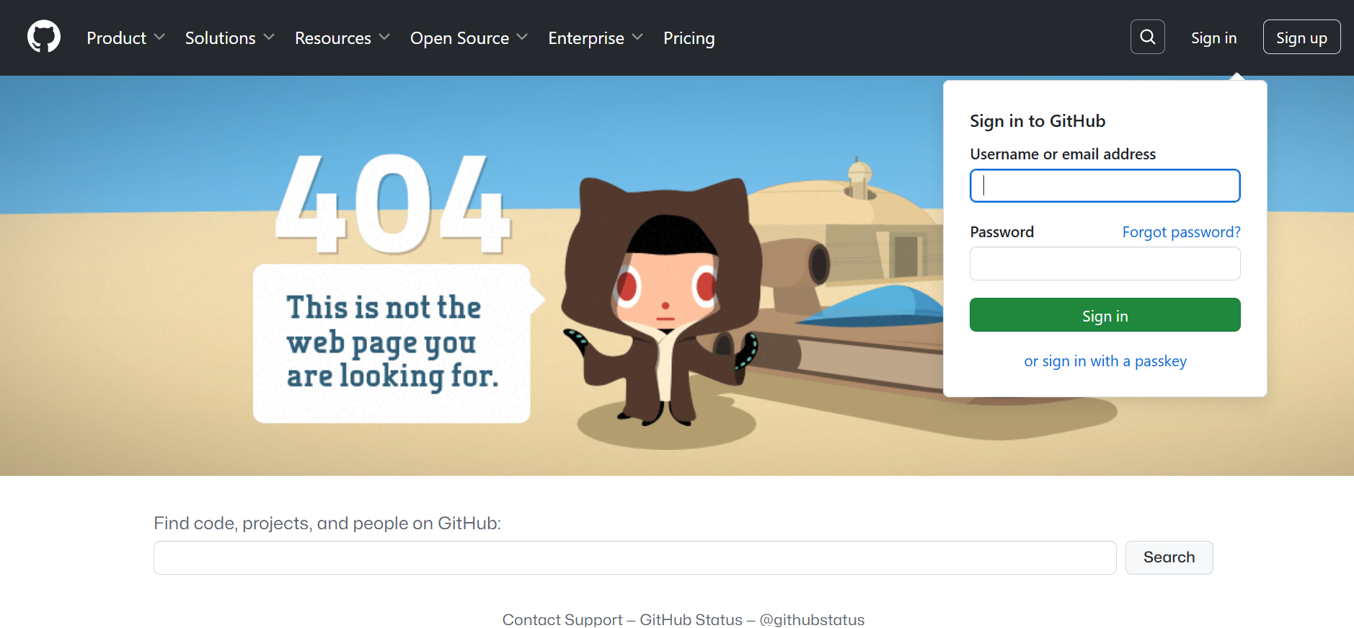Open the Open Source dropdown
The height and width of the screenshot is (628, 1354).
(x=469, y=37)
